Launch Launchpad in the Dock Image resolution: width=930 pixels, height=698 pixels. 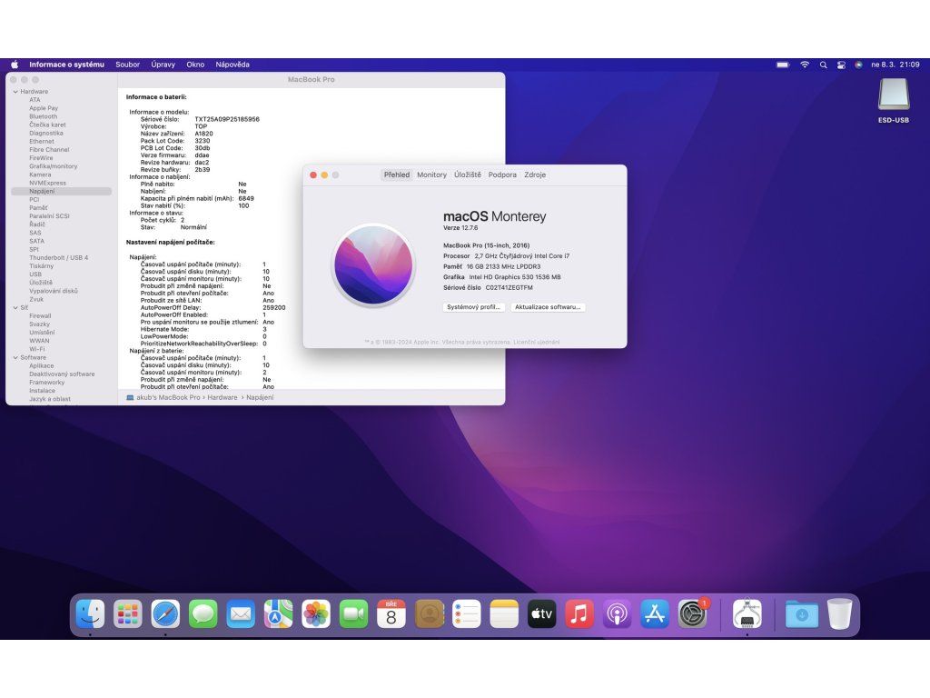pyautogui.click(x=127, y=614)
